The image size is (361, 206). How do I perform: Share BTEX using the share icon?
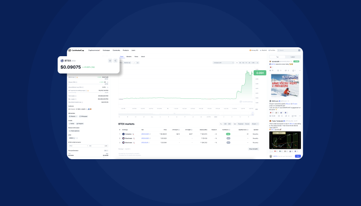pos(115,61)
